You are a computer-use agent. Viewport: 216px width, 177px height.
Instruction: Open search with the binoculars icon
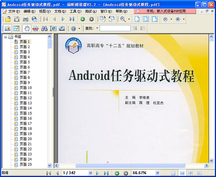(44, 28)
